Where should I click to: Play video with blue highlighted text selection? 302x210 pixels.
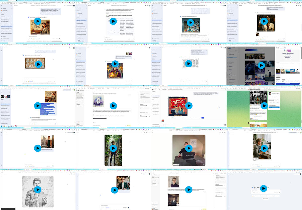tap(38, 106)
